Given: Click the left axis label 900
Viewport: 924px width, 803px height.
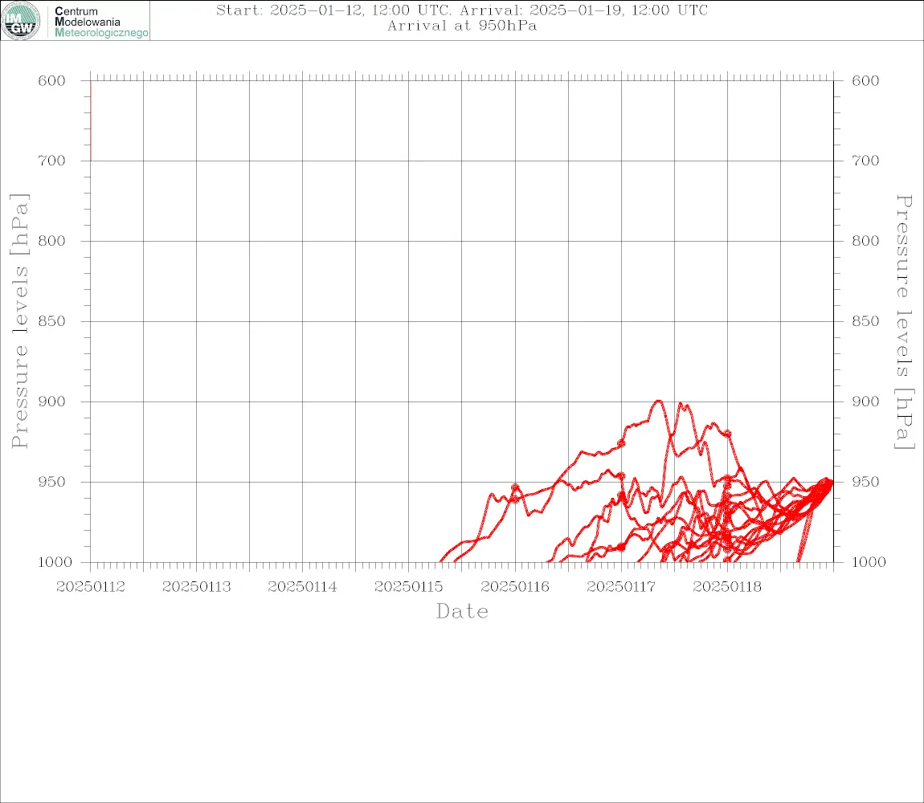Looking at the screenshot, I should [x=52, y=401].
